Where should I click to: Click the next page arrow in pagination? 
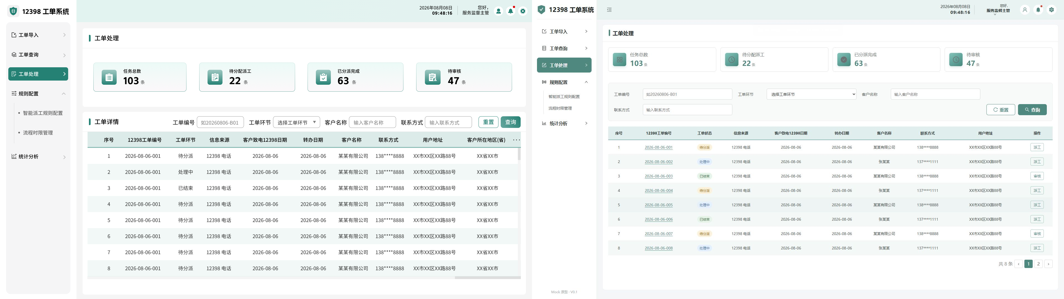click(x=1048, y=264)
